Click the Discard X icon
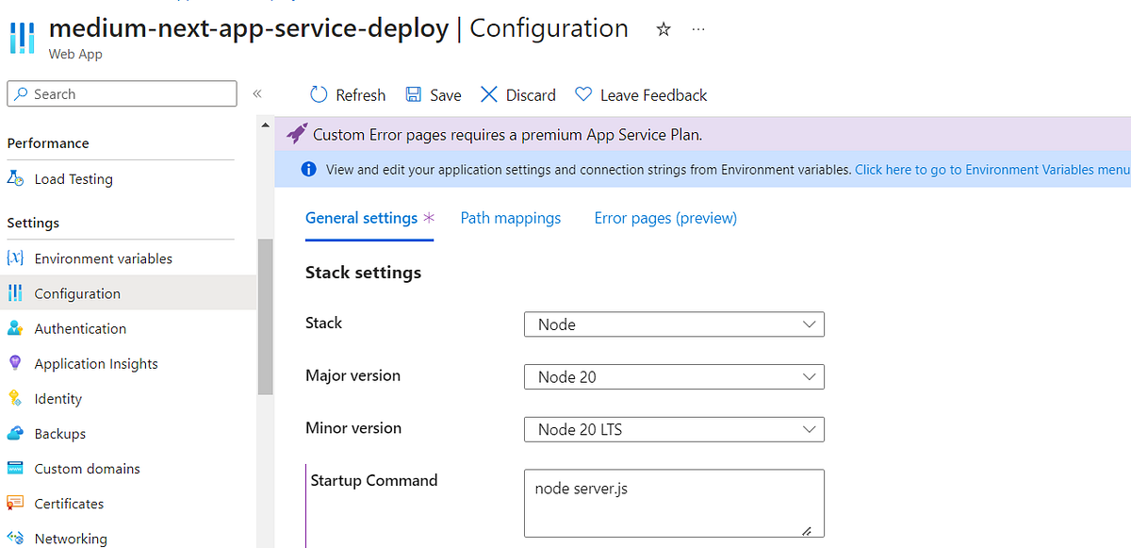 point(488,94)
